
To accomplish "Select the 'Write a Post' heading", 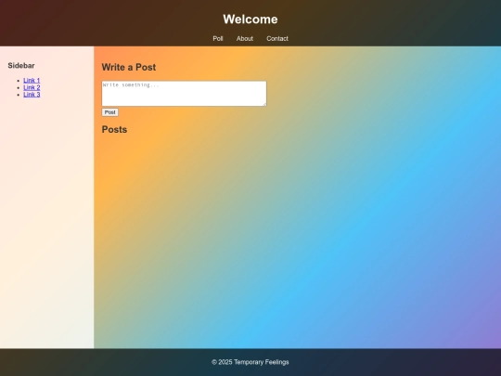I will (129, 67).
